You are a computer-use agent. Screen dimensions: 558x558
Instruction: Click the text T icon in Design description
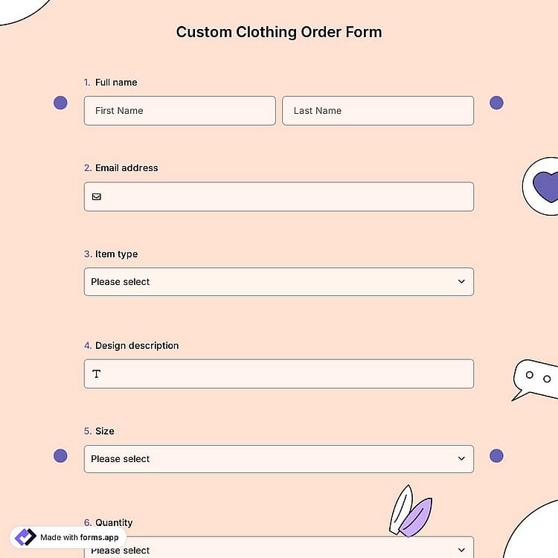click(x=97, y=373)
